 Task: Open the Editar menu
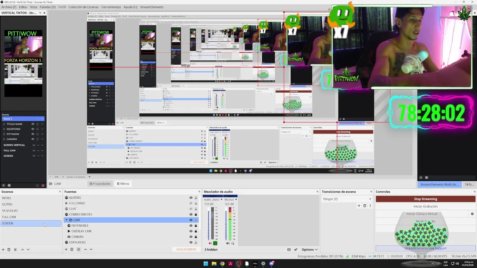click(23, 7)
